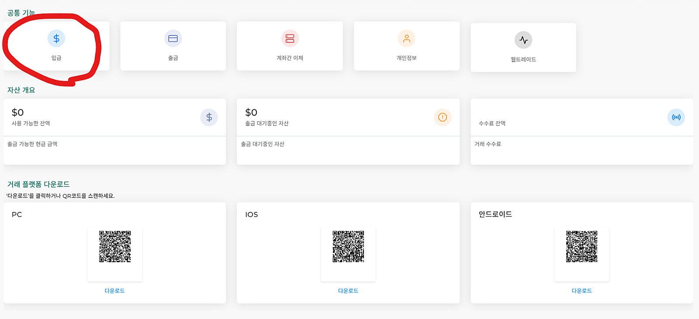The image size is (699, 319).
Task: Launch the 웹트레이드 chart icon
Action: (x=523, y=40)
